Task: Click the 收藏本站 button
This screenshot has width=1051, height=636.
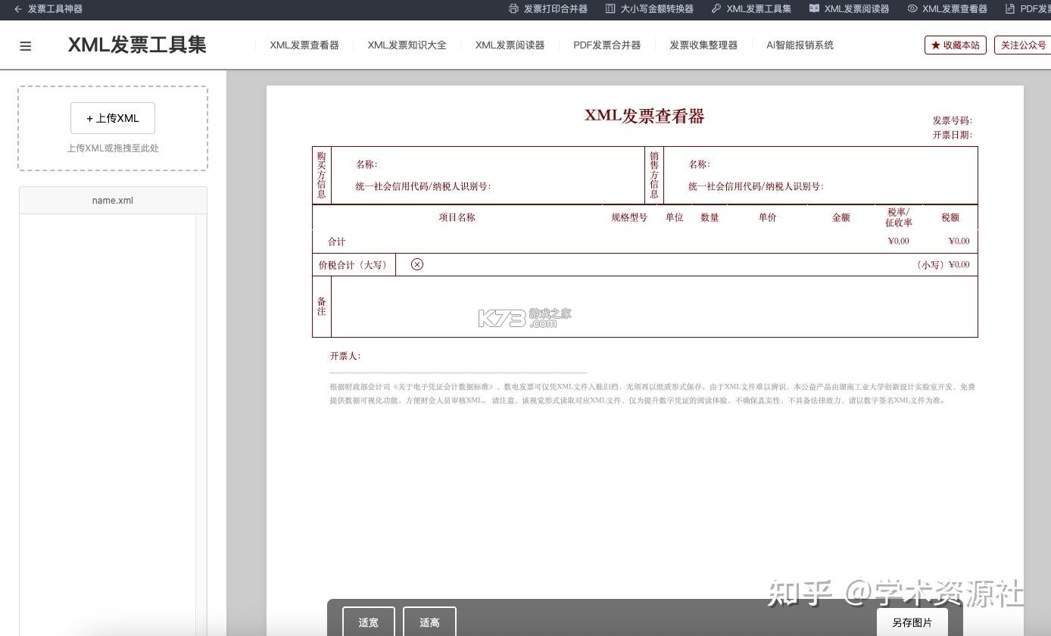Action: [955, 45]
